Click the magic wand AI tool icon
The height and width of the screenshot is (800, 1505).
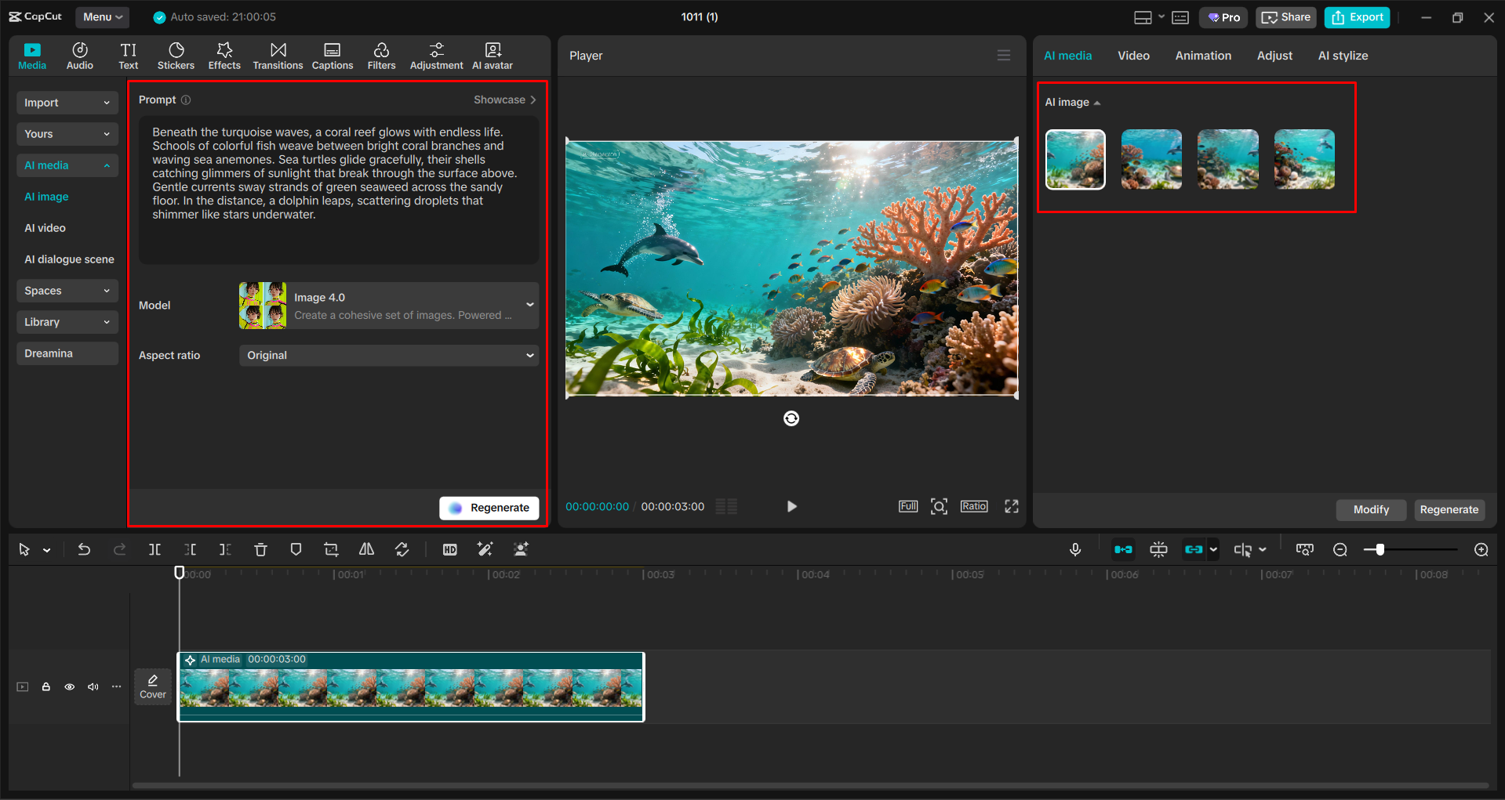tap(485, 549)
